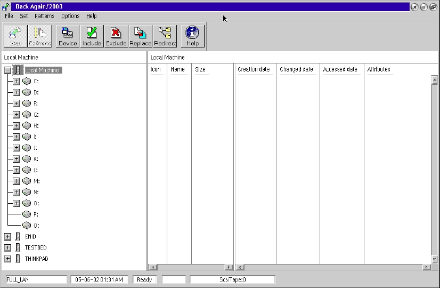The height and width of the screenshot is (288, 440).
Task: Click the ENID machine icon
Action: click(18, 237)
